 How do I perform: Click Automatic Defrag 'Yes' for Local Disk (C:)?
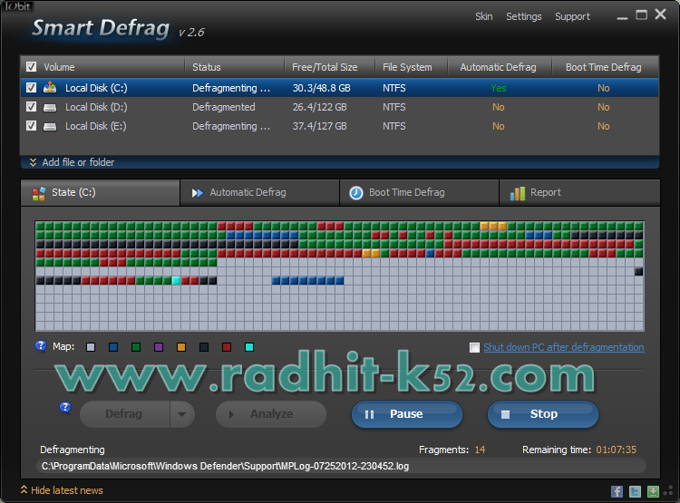coord(499,88)
